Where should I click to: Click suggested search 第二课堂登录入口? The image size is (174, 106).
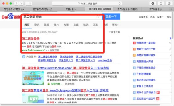click(x=85, y=60)
